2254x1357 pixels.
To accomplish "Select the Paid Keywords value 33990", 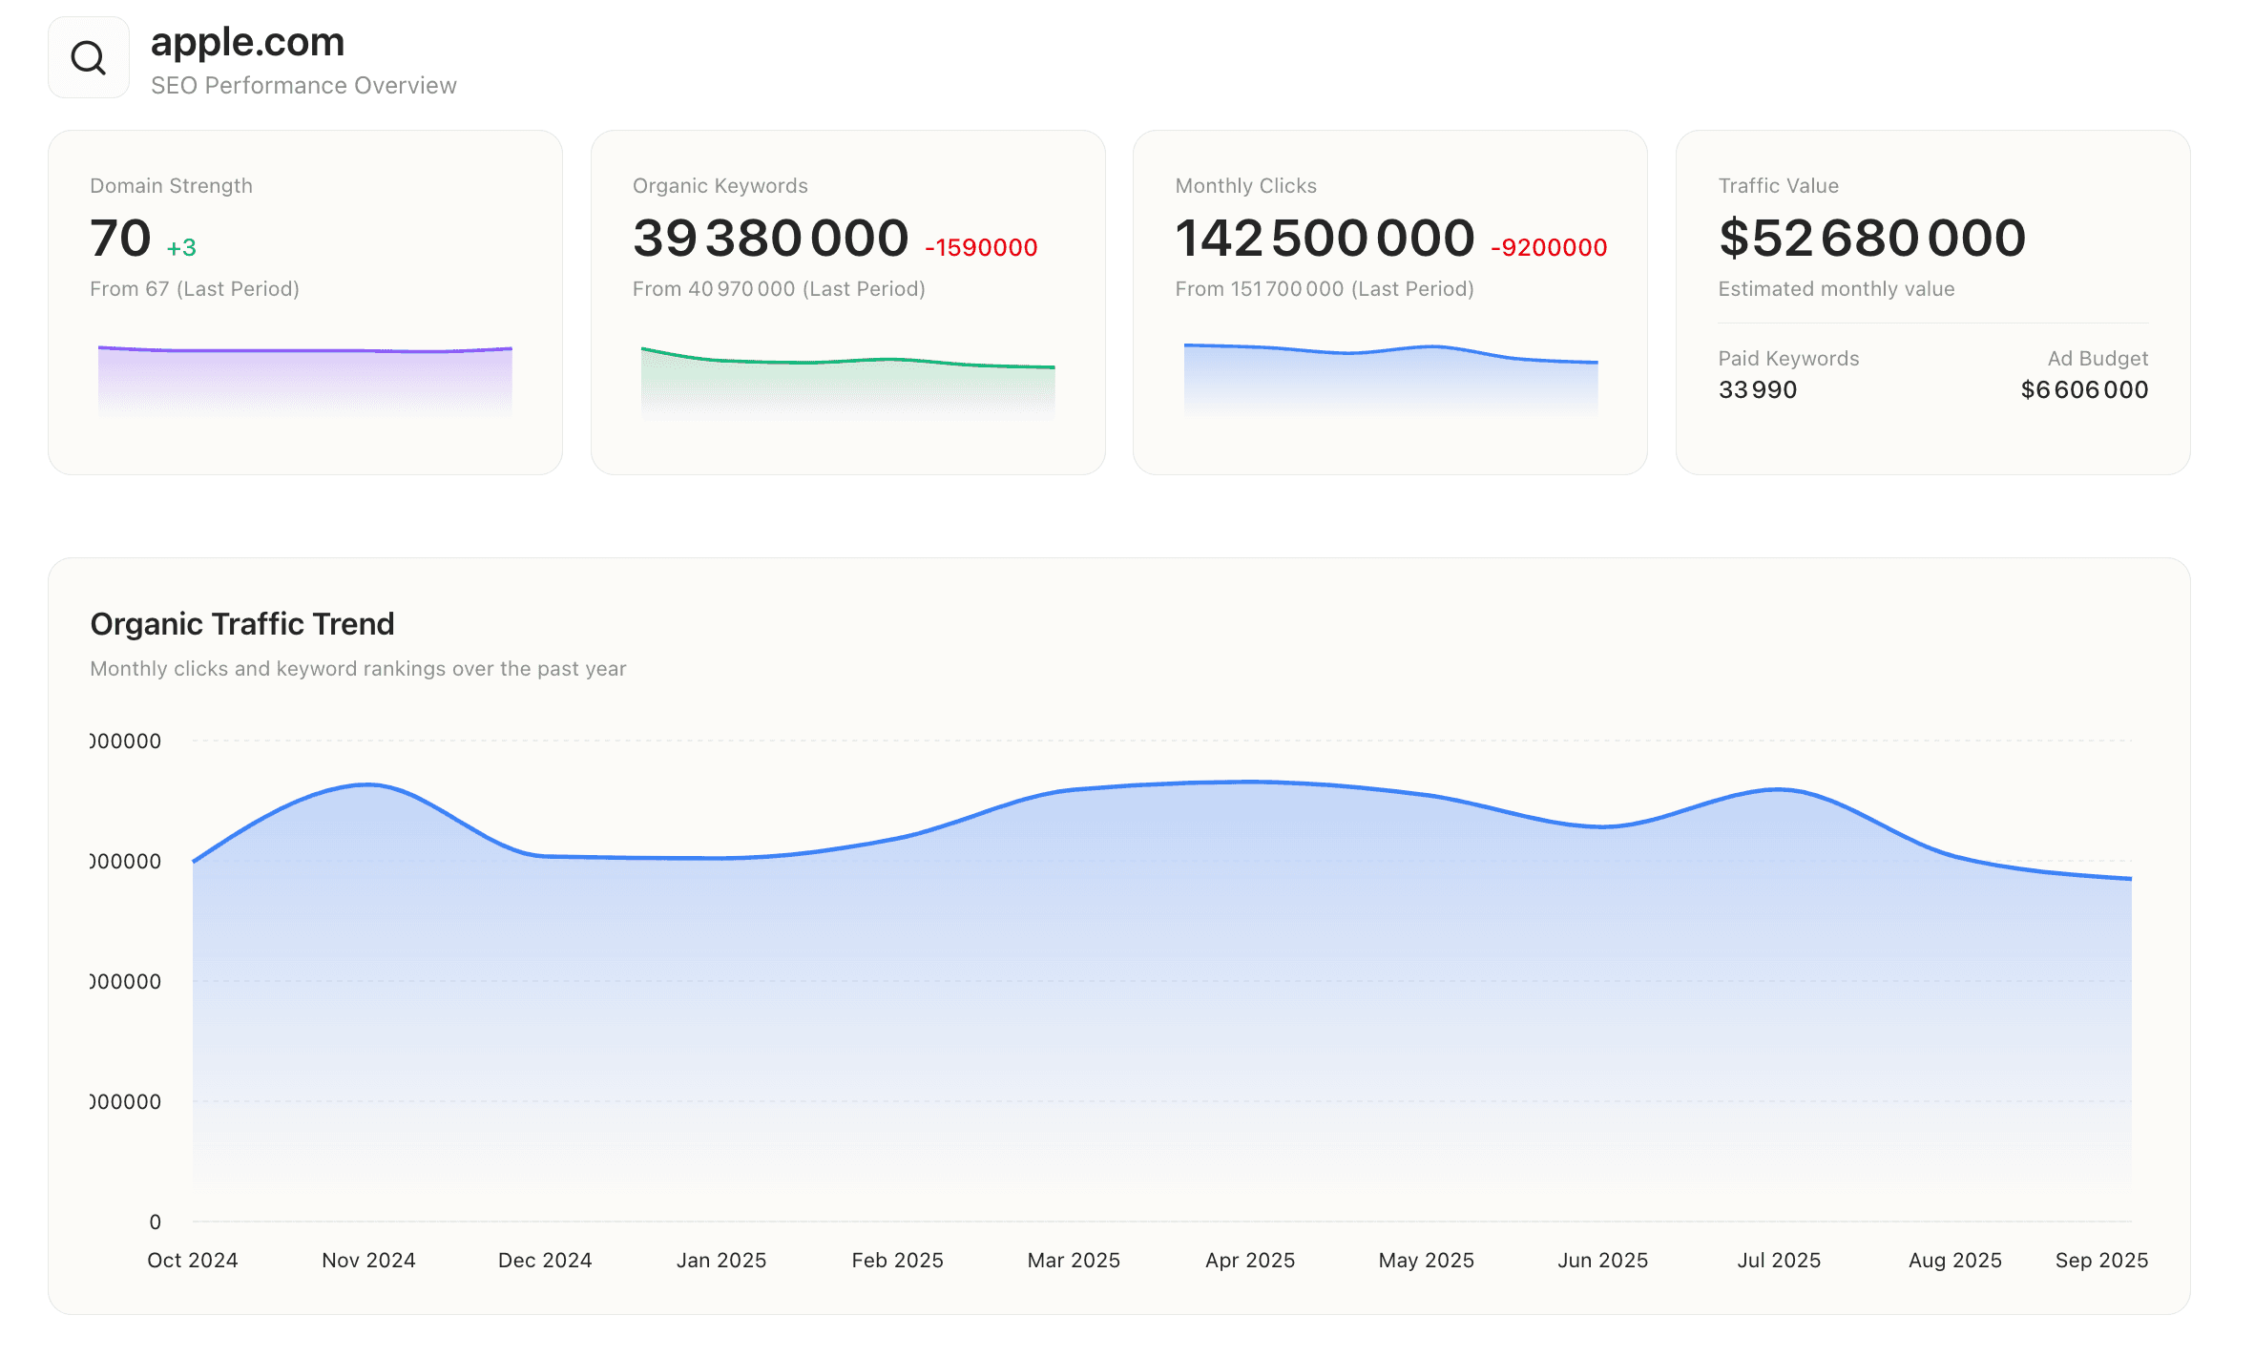I will [x=1756, y=389].
